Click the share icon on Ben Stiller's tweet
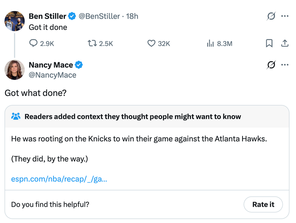Screen dimensions: 296x223 (284, 43)
